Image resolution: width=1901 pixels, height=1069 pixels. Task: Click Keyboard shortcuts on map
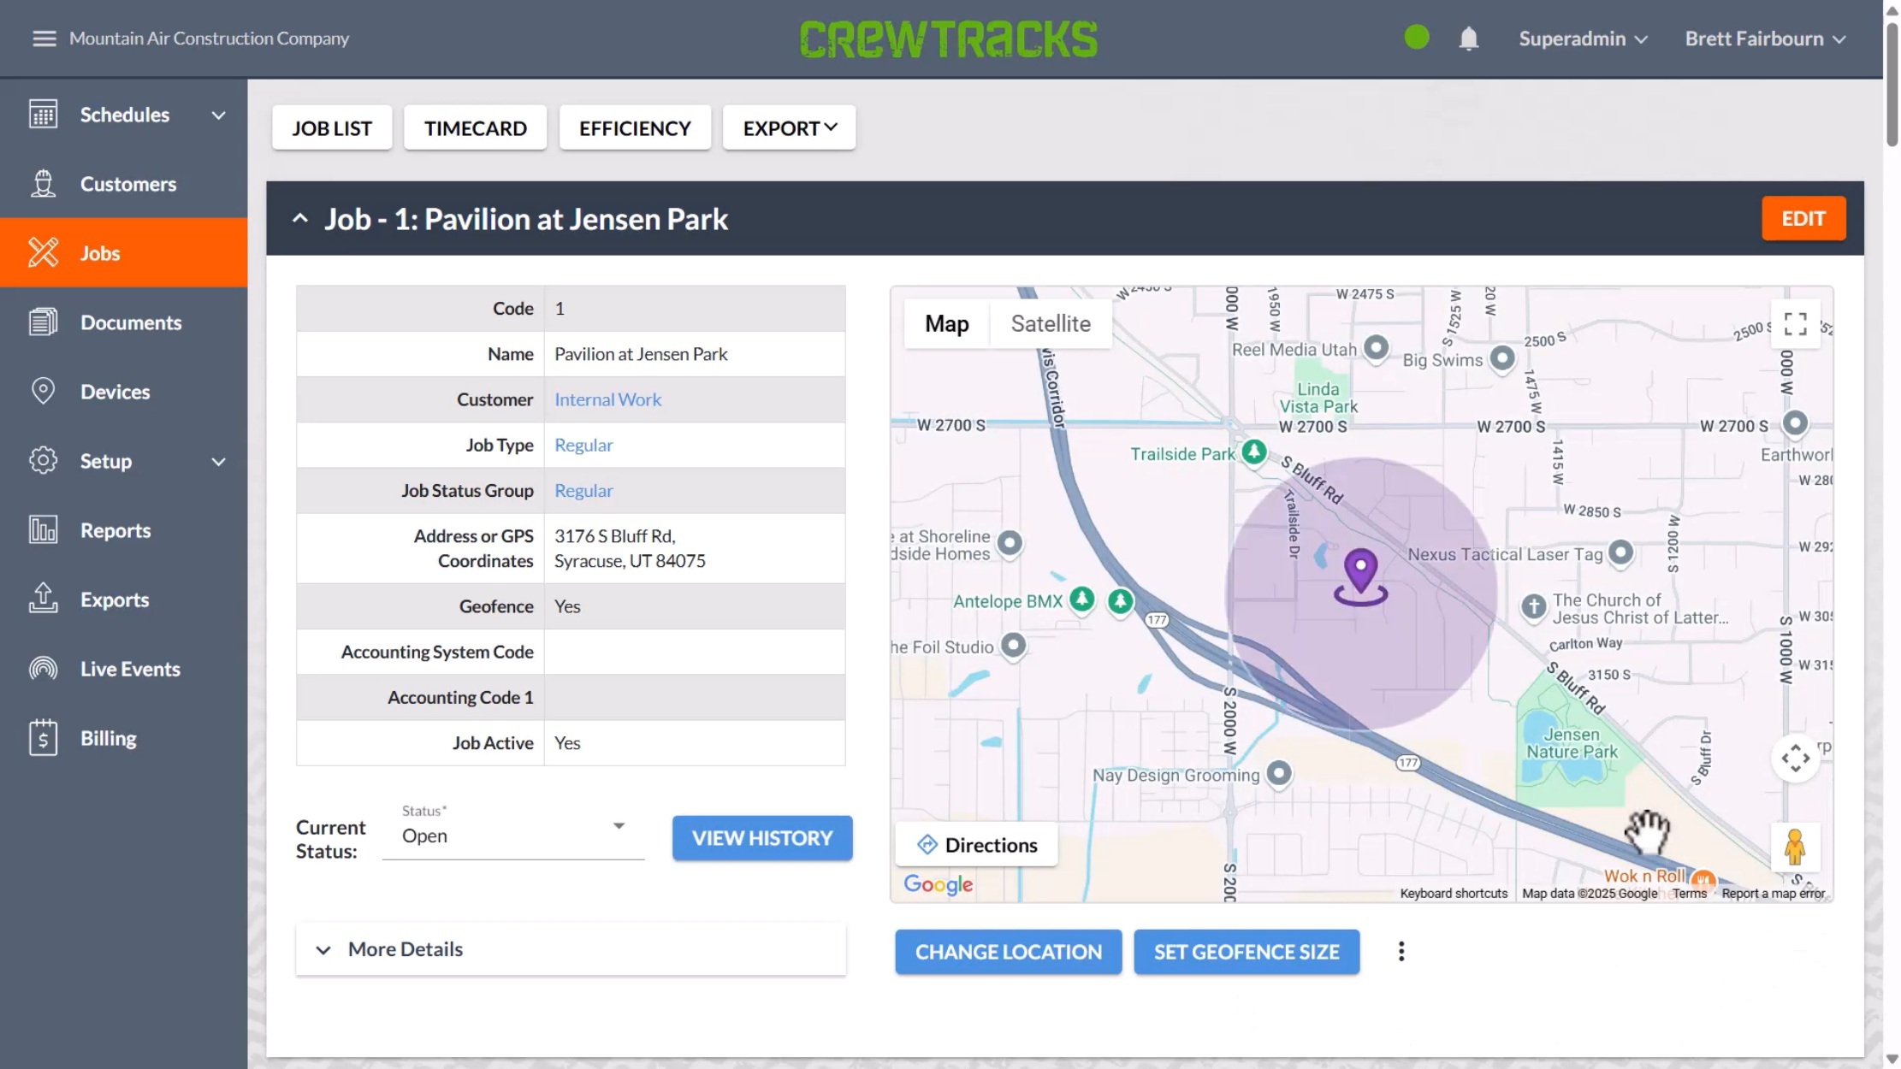(x=1454, y=894)
